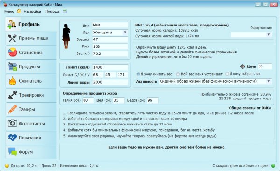
Task: Click the Вес field showing 70,2
Action: [110, 54]
